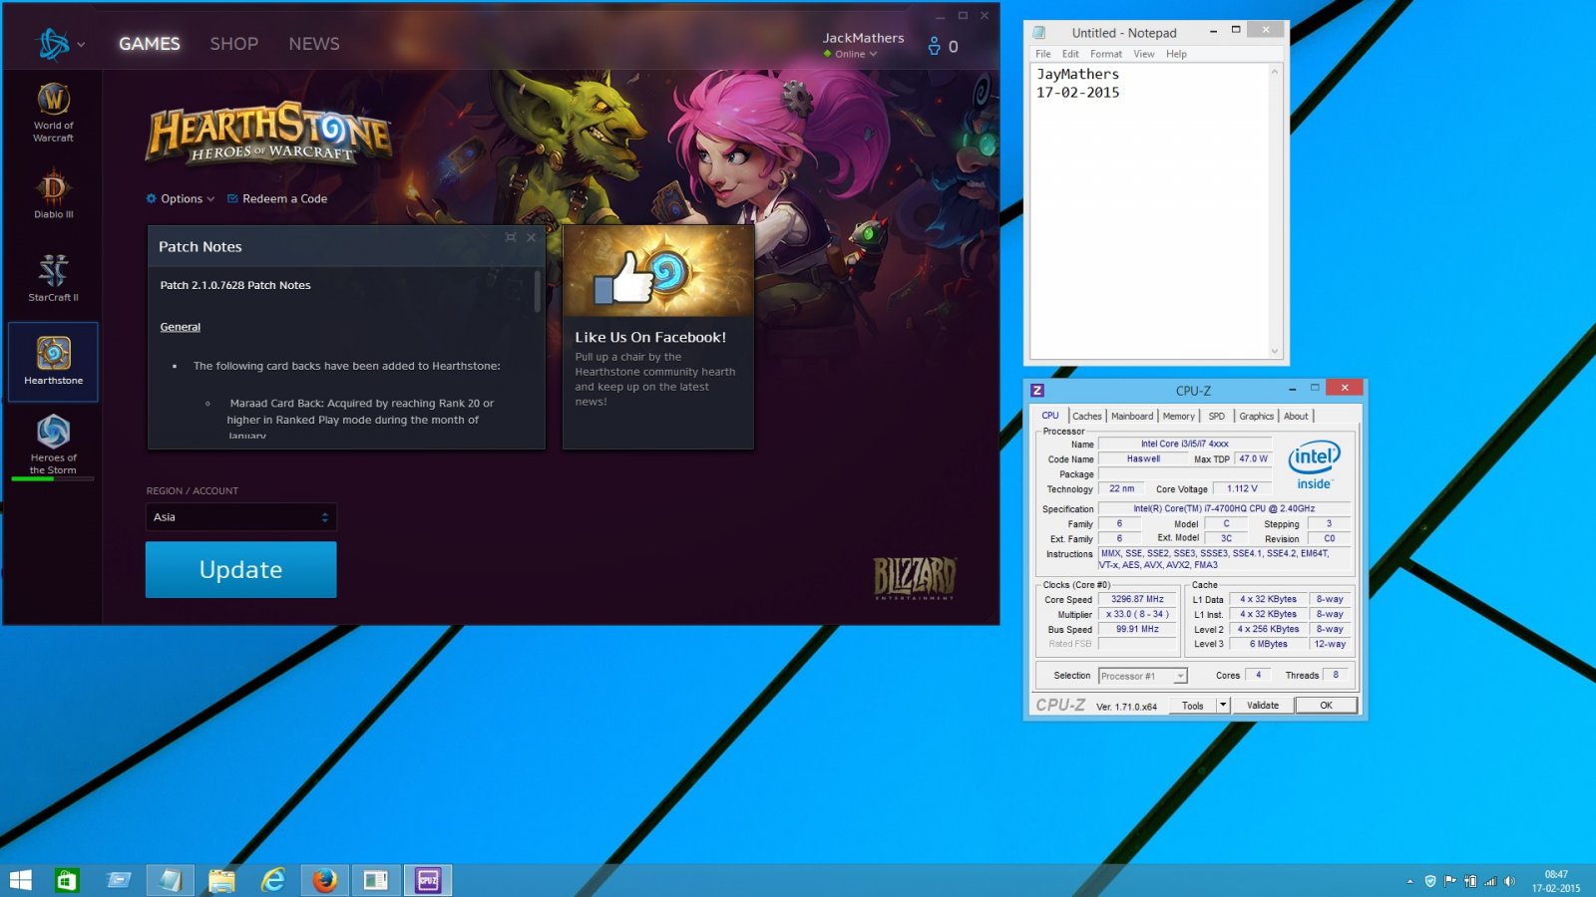The height and width of the screenshot is (897, 1596).
Task: Close the Patch Notes panel
Action: 532,237
